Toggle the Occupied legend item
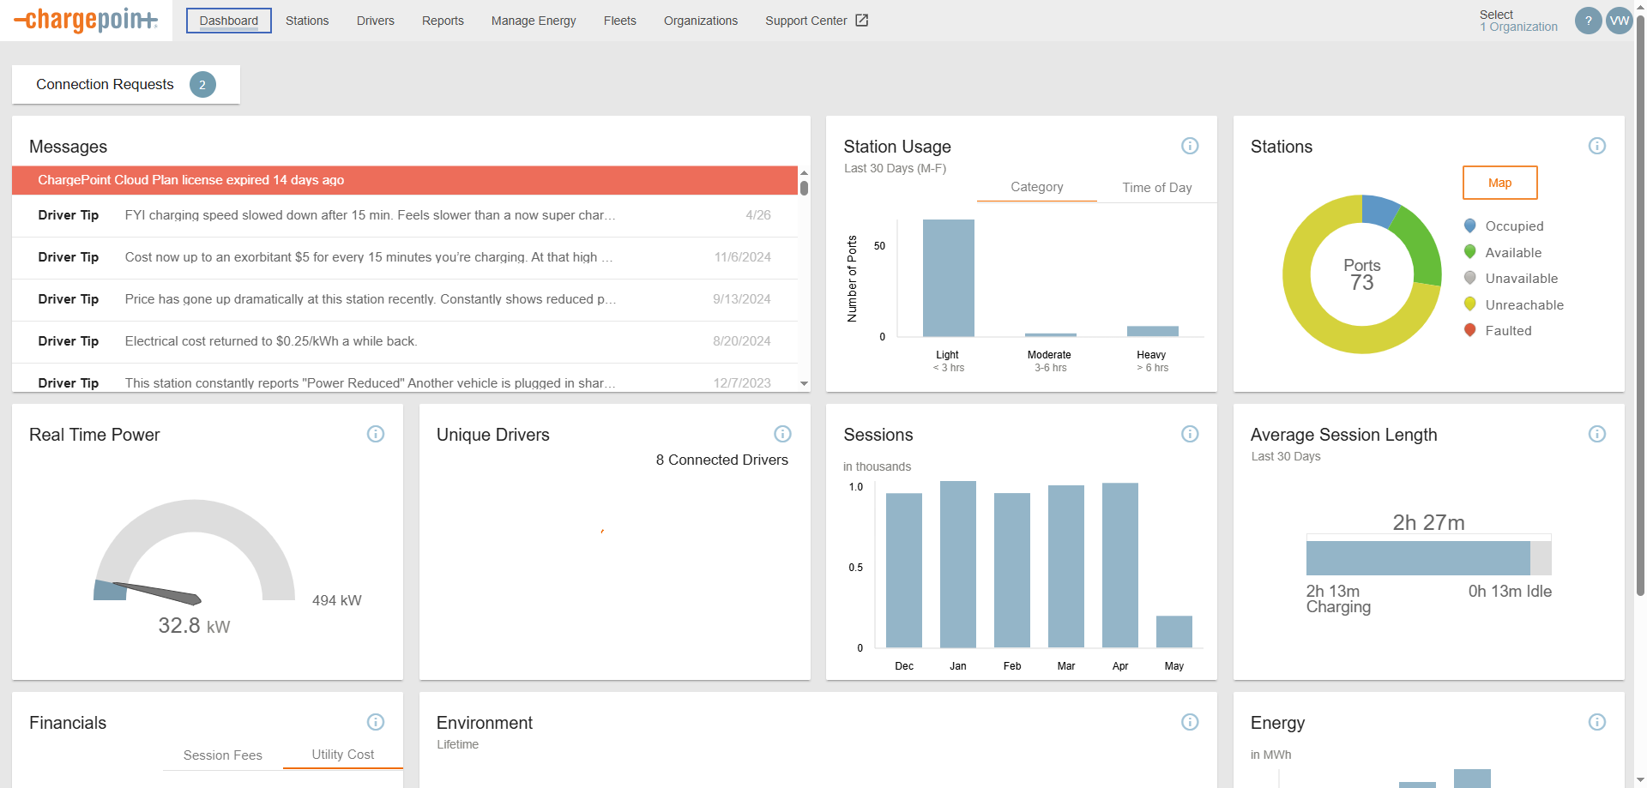1647x788 pixels. click(x=1513, y=226)
